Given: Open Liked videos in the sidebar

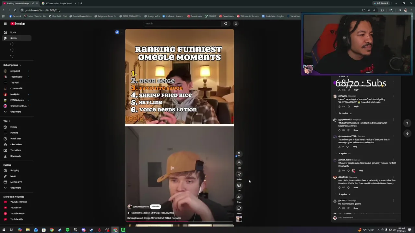Looking at the screenshot, I should point(16,144).
